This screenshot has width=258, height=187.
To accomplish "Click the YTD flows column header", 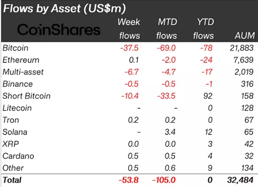I will 203,29.
